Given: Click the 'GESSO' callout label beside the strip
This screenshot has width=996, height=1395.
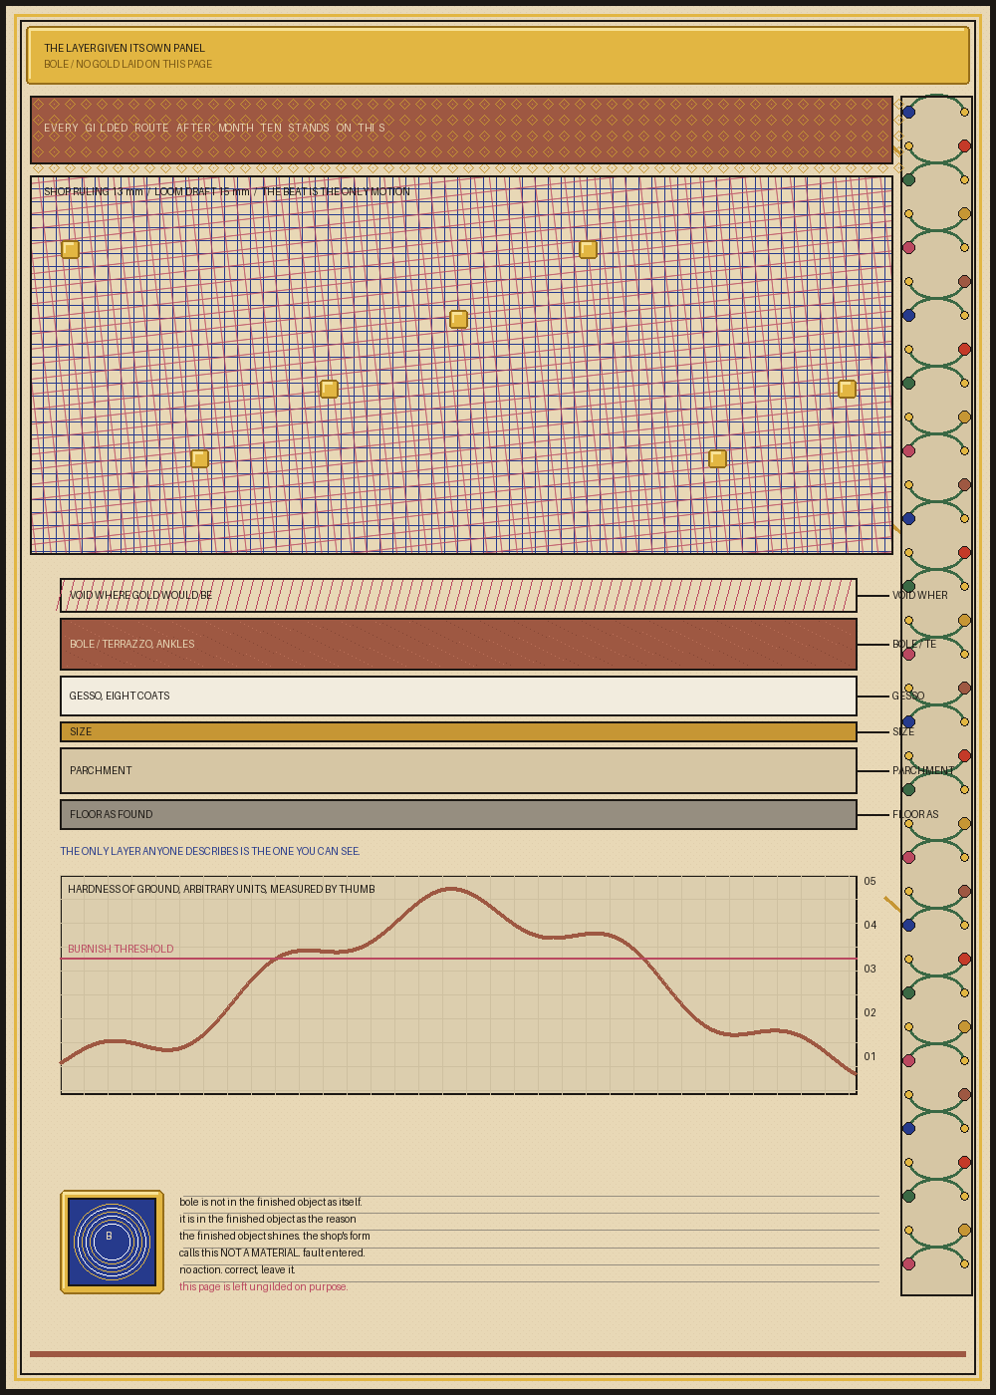Looking at the screenshot, I should click(908, 697).
